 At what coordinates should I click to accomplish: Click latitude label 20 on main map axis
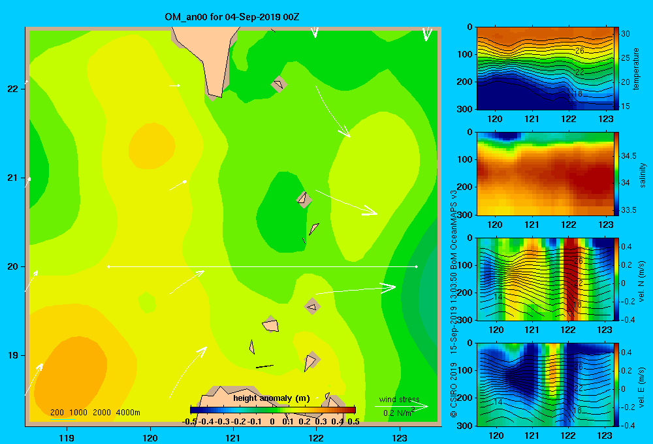[13, 266]
